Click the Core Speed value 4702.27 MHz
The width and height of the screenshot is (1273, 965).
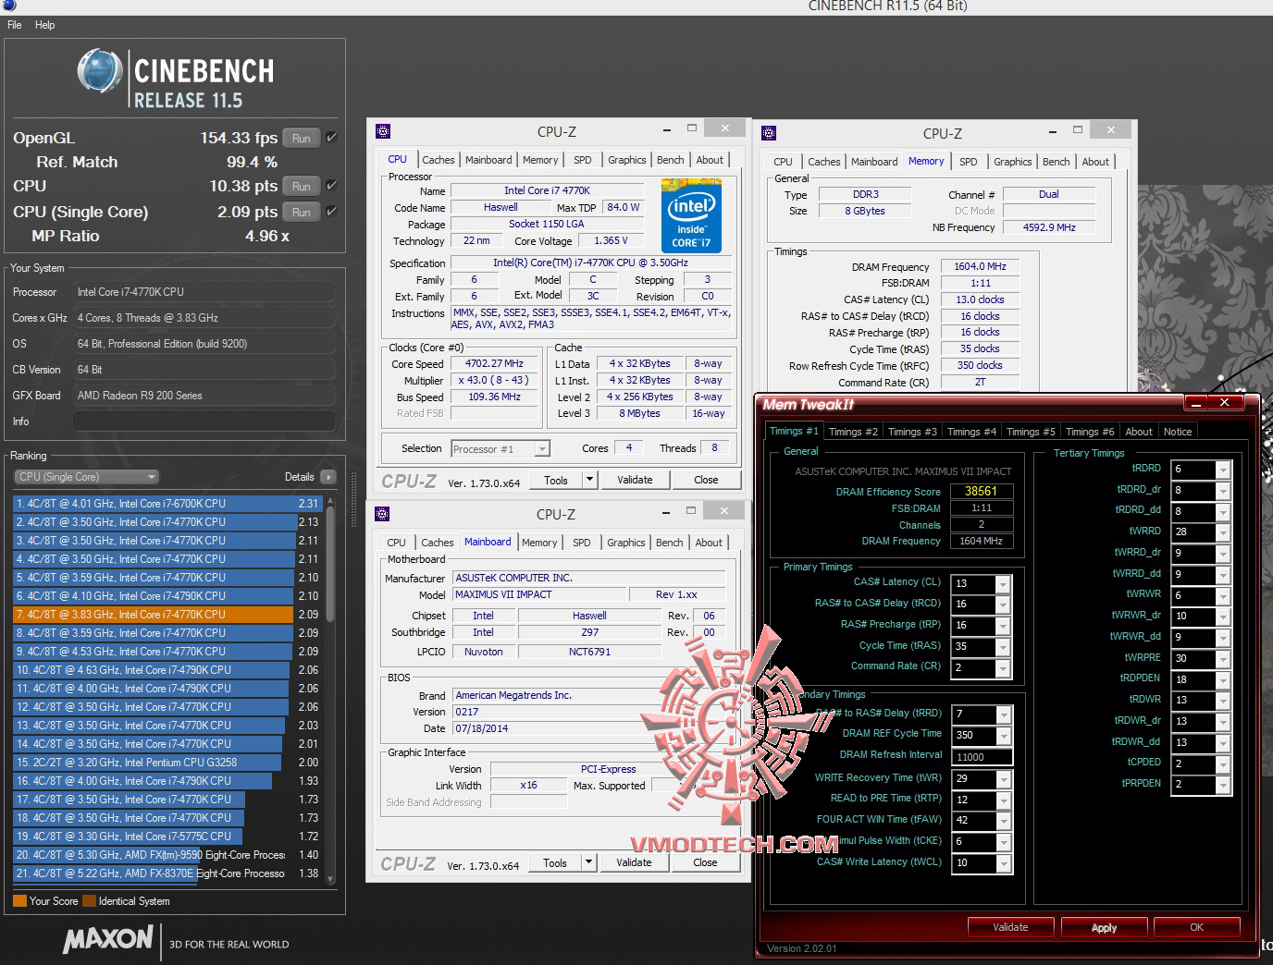[494, 364]
